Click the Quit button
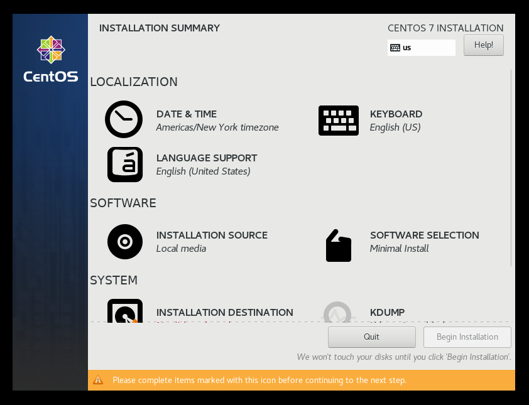 pyautogui.click(x=371, y=337)
